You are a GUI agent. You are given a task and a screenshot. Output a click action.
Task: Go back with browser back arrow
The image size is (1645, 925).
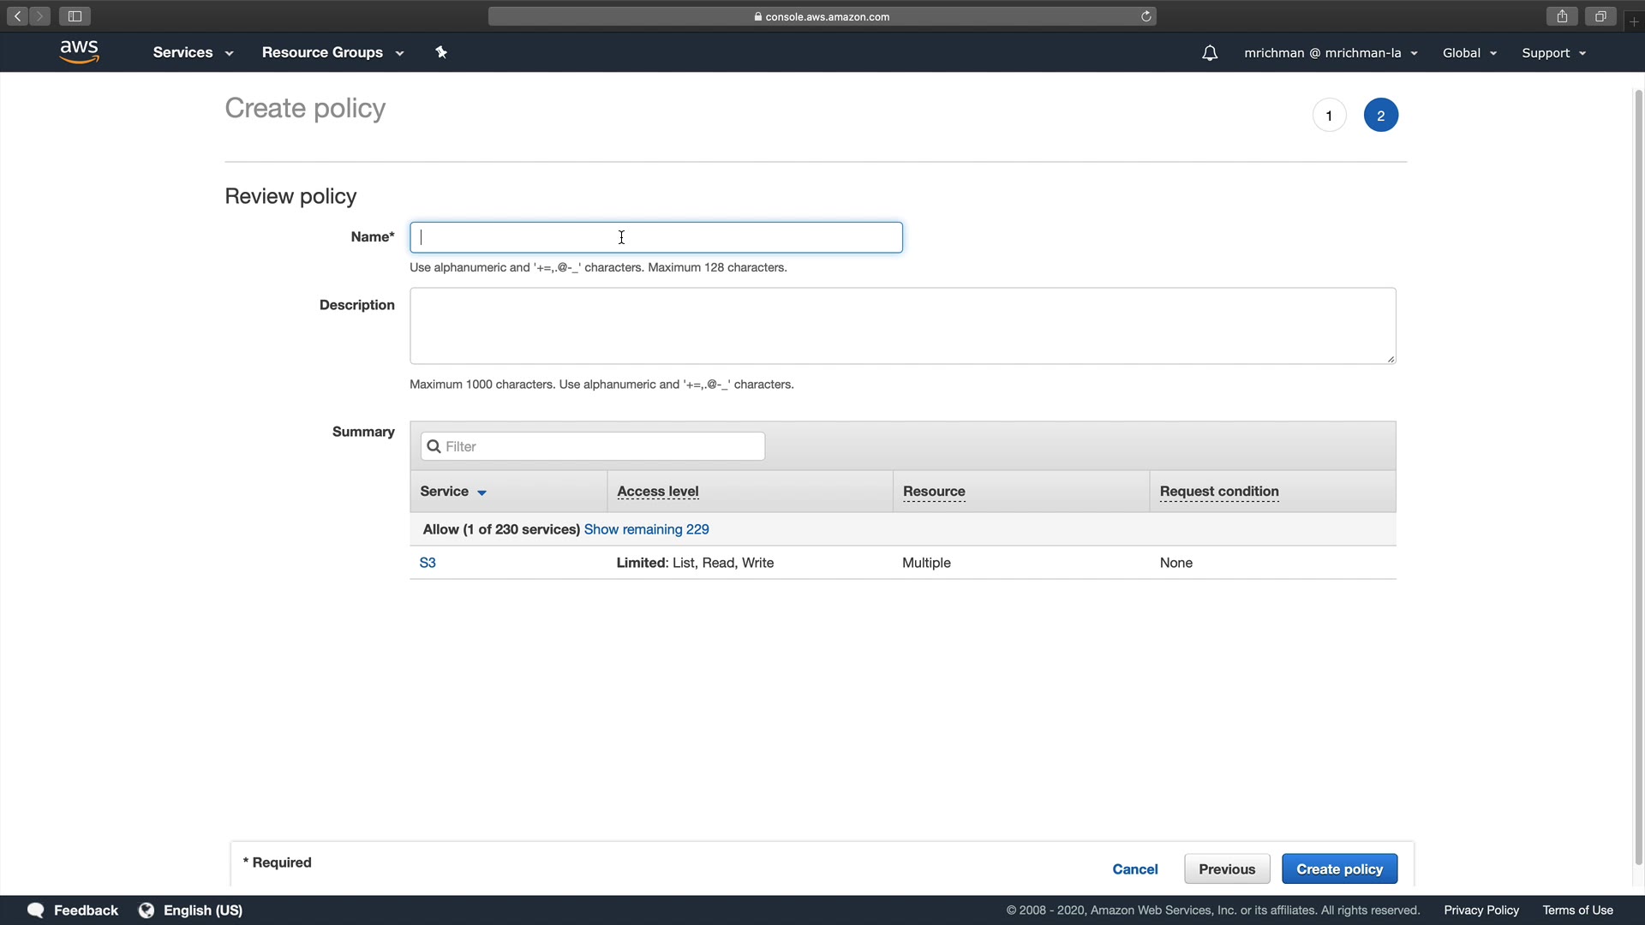coord(17,16)
